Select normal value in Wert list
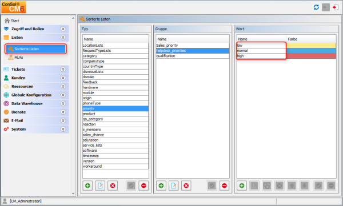The image size is (343, 206). coord(261,51)
